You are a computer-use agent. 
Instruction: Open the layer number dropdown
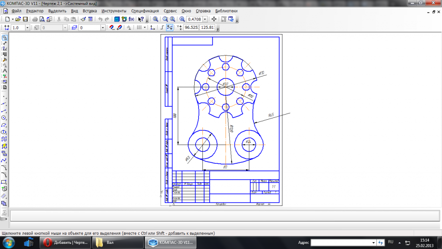point(103,28)
